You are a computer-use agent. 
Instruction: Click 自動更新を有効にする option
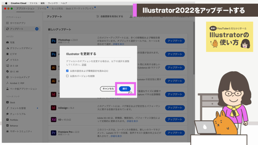(110, 16)
